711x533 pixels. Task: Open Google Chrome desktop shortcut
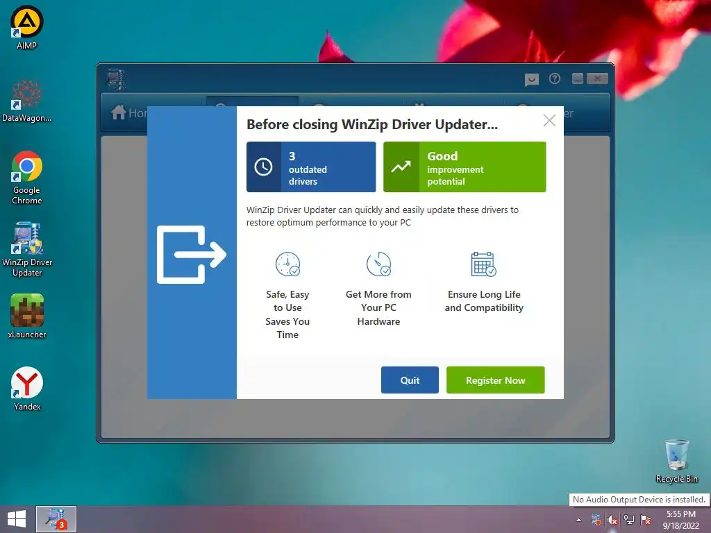point(27,178)
